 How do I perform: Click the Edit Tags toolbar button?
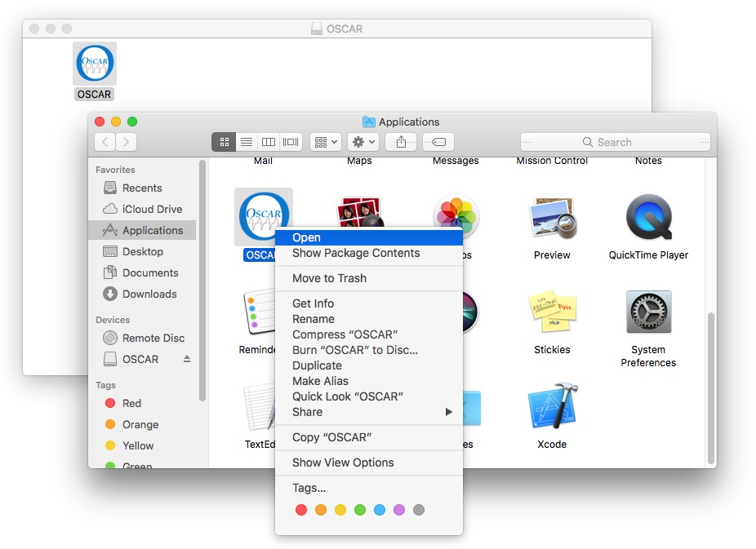point(438,142)
